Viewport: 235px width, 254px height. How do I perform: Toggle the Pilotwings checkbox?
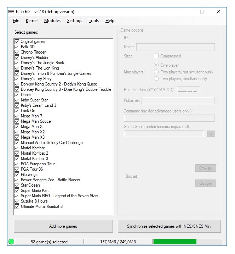pyautogui.click(x=17, y=175)
